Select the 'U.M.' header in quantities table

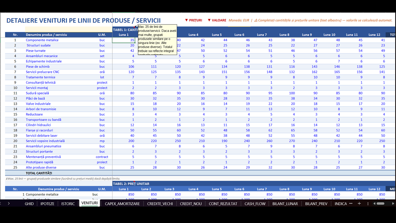[x=102, y=35]
